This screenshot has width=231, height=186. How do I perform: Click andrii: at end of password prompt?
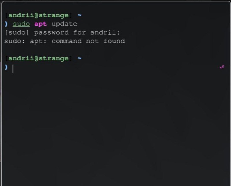[x=105, y=32]
